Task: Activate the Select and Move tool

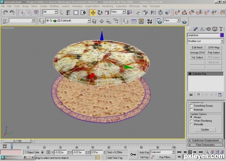Action: click(x=93, y=13)
